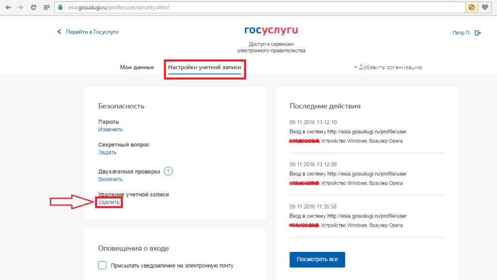The width and height of the screenshot is (497, 280).
Task: Click the ad blocker icon in address bar
Action: (471, 7)
